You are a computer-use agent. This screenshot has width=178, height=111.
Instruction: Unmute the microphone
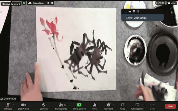tap(8, 106)
